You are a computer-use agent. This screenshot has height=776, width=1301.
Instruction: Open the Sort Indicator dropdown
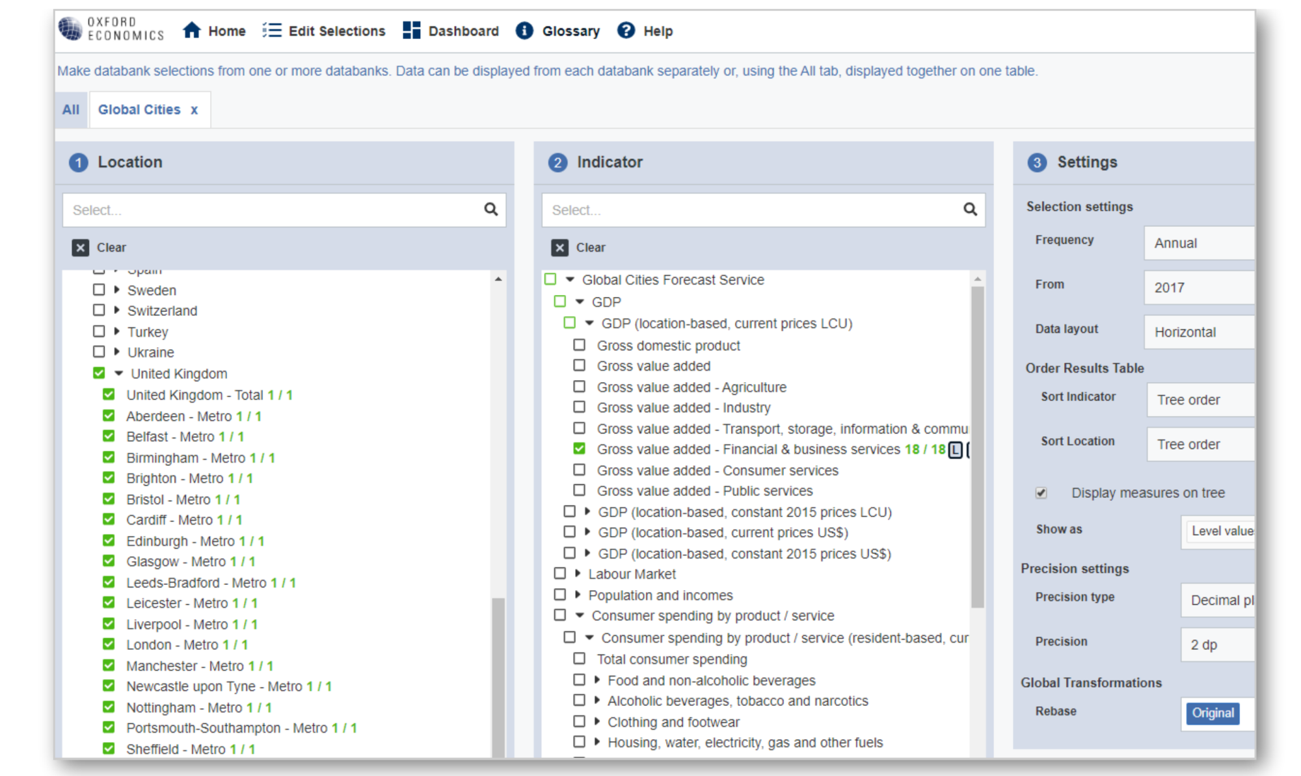click(x=1200, y=400)
